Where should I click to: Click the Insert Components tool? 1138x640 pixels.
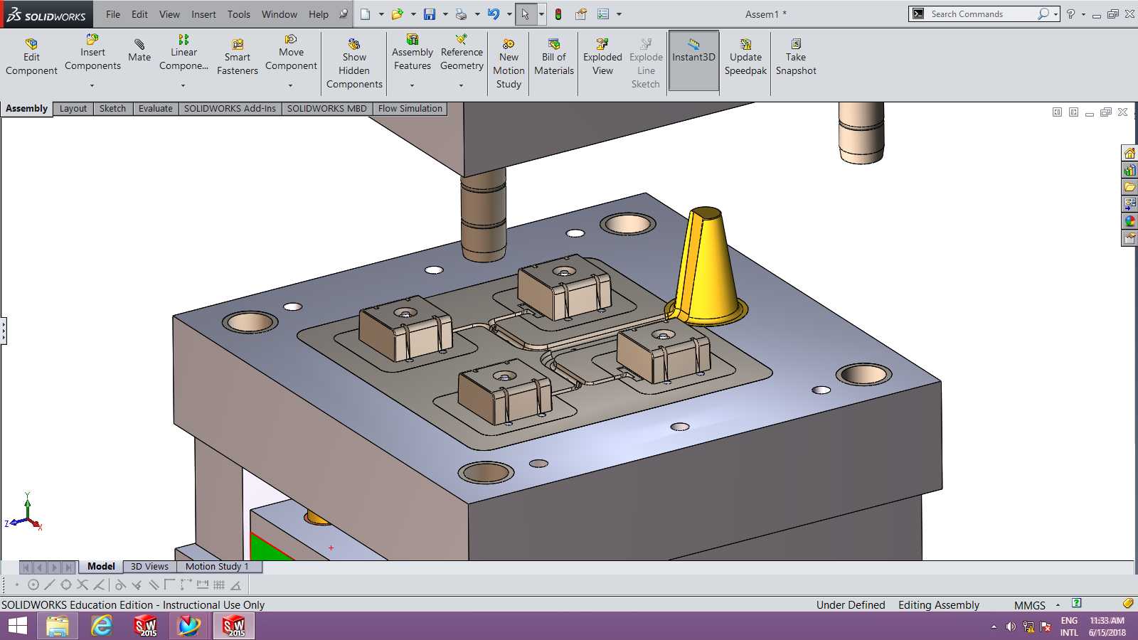pyautogui.click(x=92, y=53)
